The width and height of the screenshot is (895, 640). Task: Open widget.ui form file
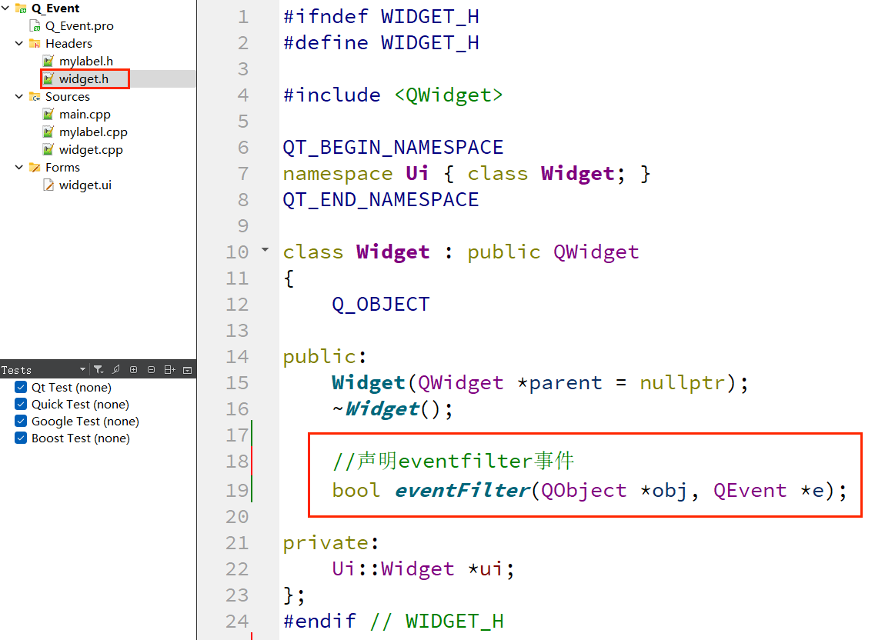pyautogui.click(x=85, y=185)
